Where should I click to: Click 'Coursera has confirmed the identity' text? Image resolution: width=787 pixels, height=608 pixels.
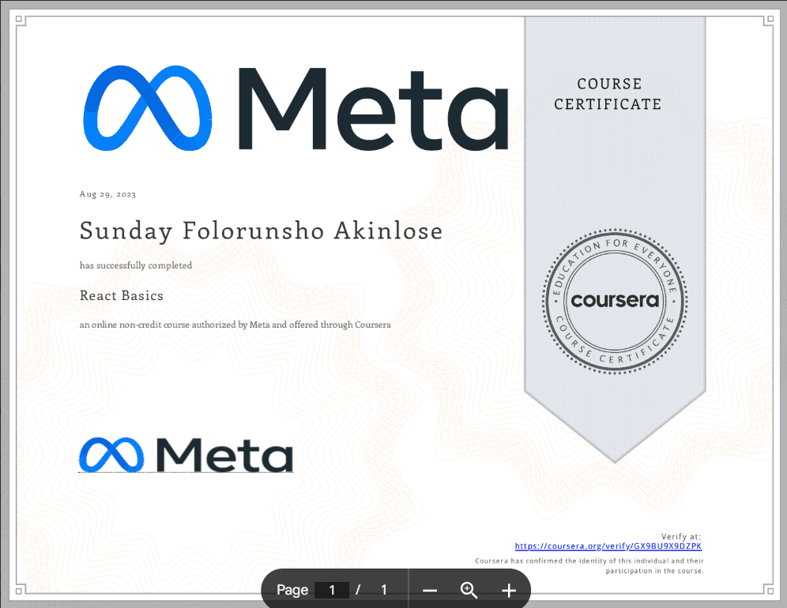tap(589, 566)
